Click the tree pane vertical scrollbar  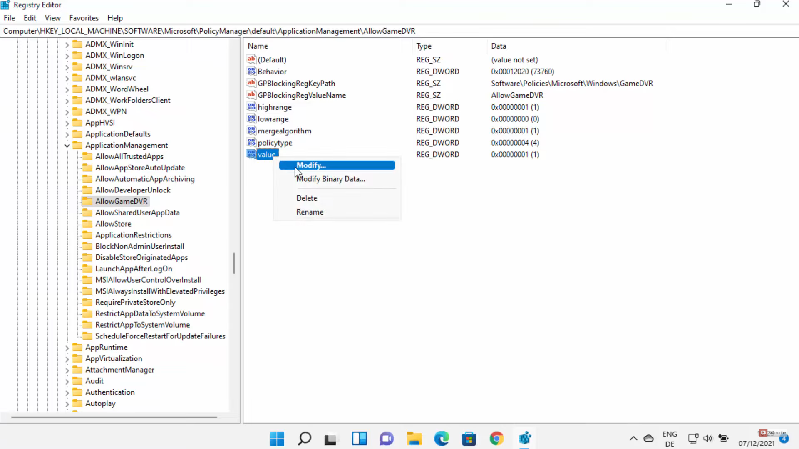coord(234,263)
